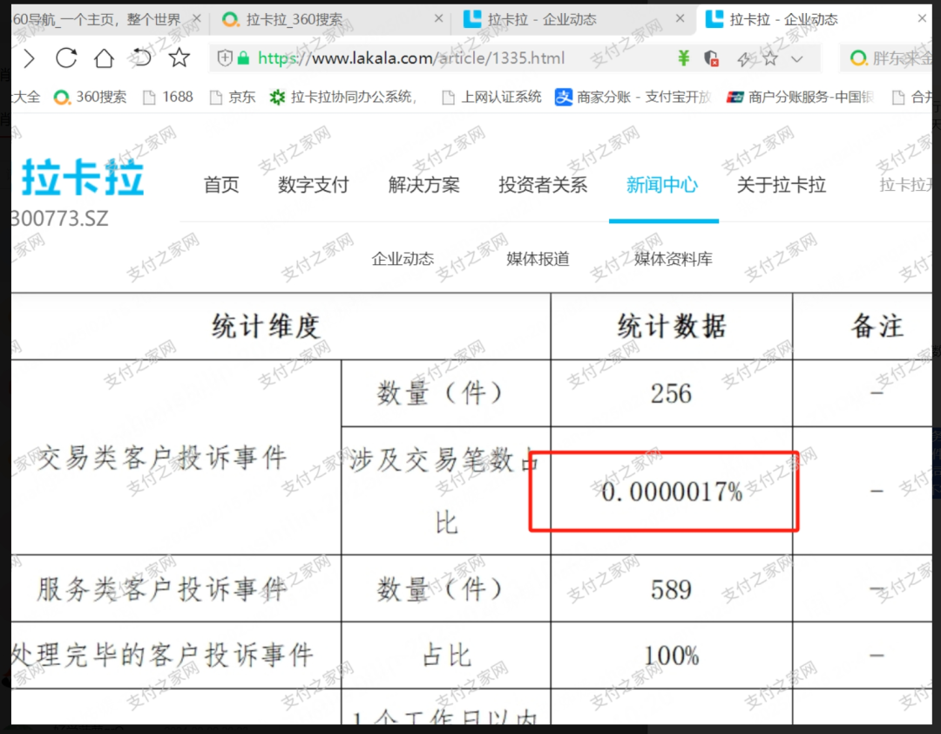This screenshot has width=941, height=734.
Task: Click the 涉及交易笔数占比 cell
Action: coord(445,491)
